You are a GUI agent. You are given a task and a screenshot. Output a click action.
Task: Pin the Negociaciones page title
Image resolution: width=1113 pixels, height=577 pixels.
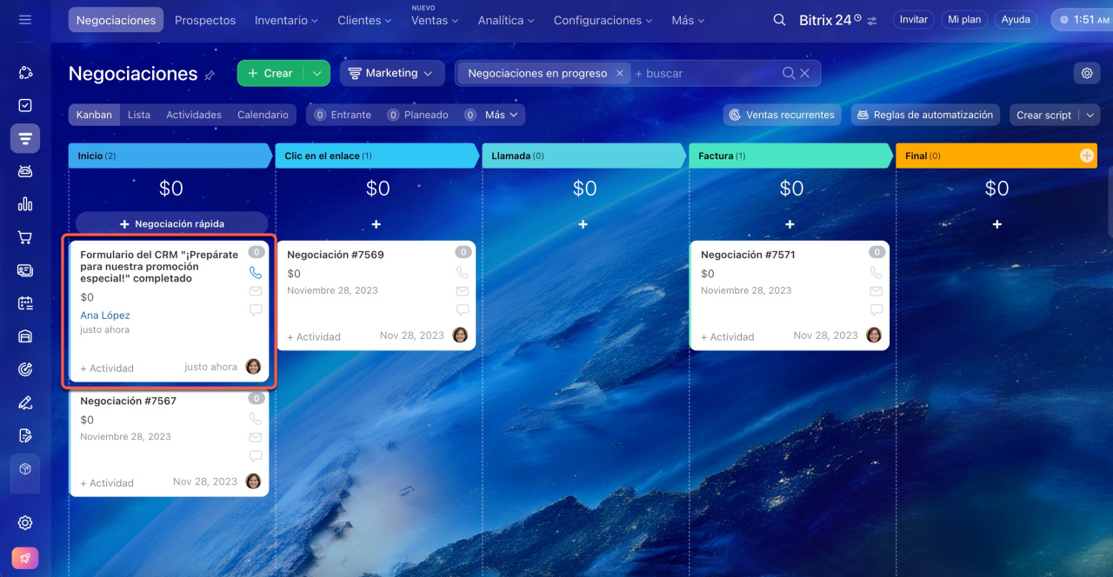210,76
